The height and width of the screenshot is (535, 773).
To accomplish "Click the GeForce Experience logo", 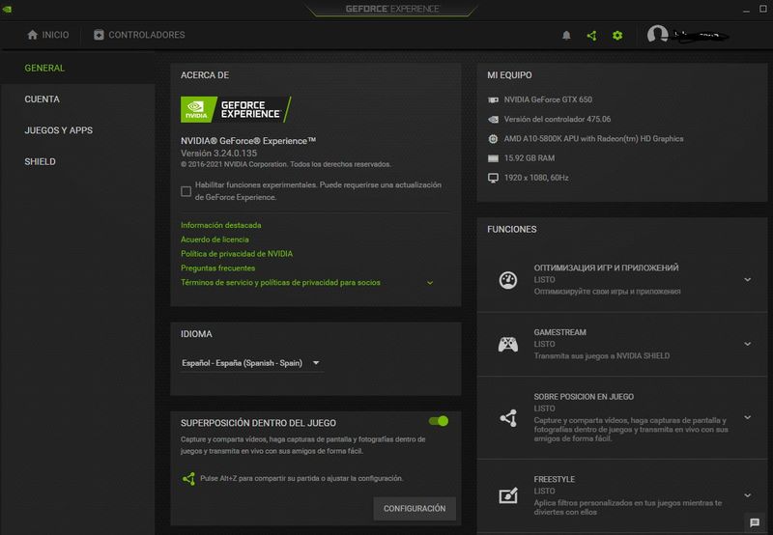I will pyautogui.click(x=236, y=109).
